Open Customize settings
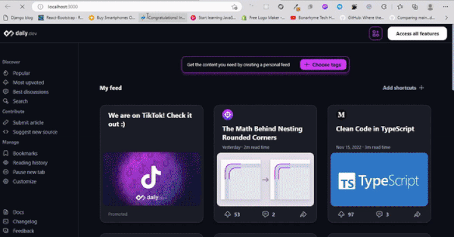 [x=20, y=182]
